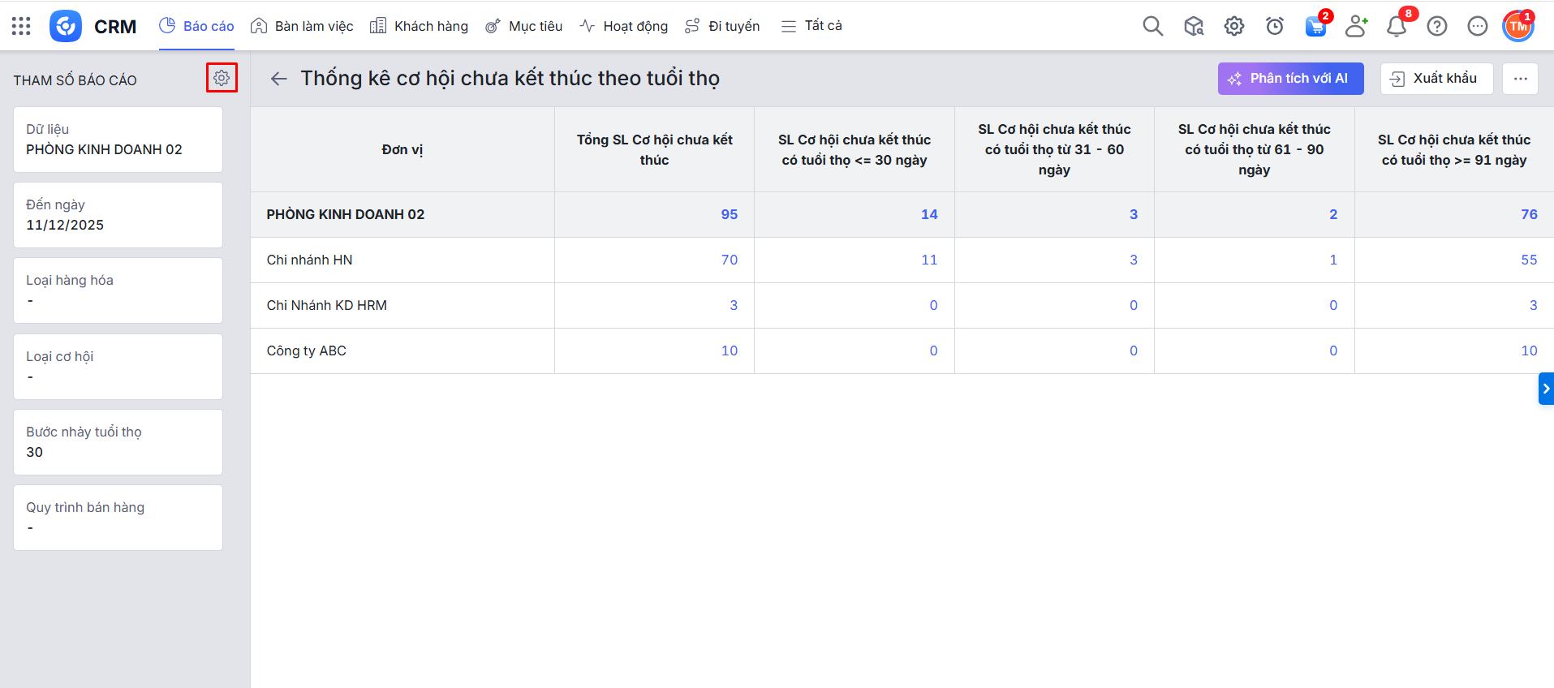Viewport: 1554px width, 688px height.
Task: Click the Xuất khẩu button
Action: tap(1436, 79)
